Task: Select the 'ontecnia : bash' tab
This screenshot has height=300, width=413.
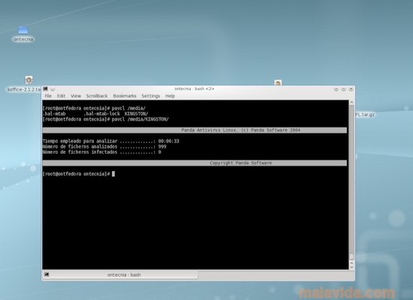Action: [120, 274]
